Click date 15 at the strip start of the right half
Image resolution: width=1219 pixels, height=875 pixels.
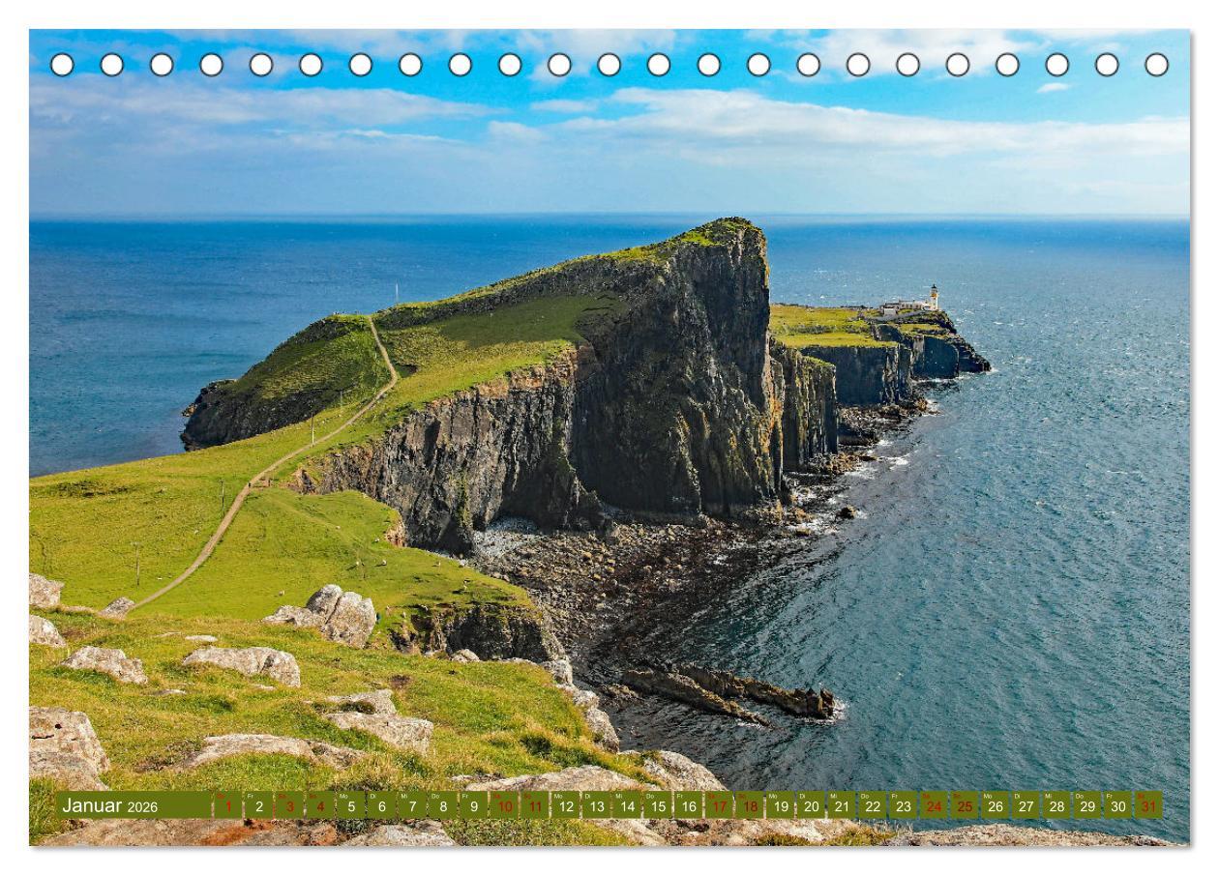coord(658,807)
